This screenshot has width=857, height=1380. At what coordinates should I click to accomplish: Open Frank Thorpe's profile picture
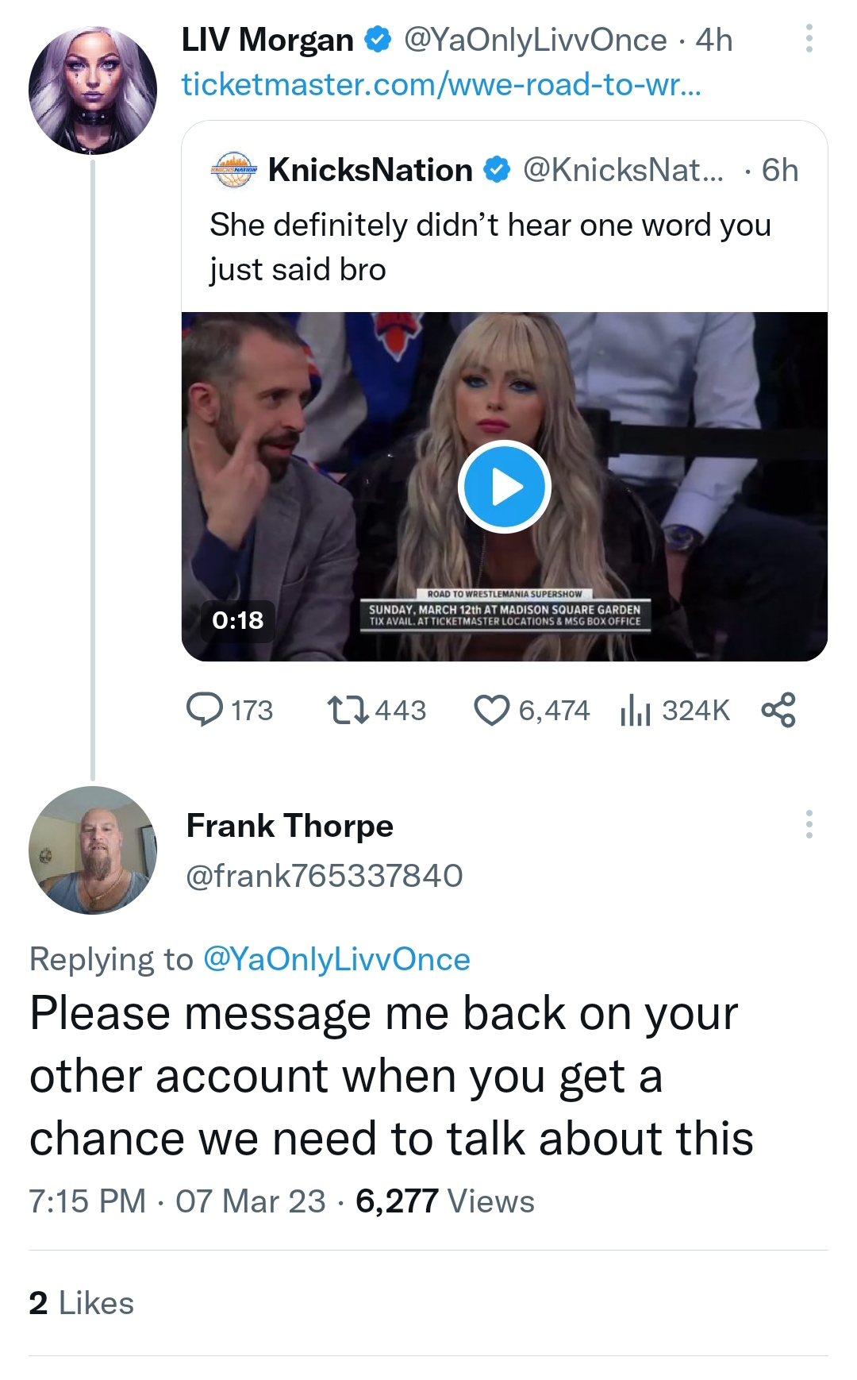point(93,850)
